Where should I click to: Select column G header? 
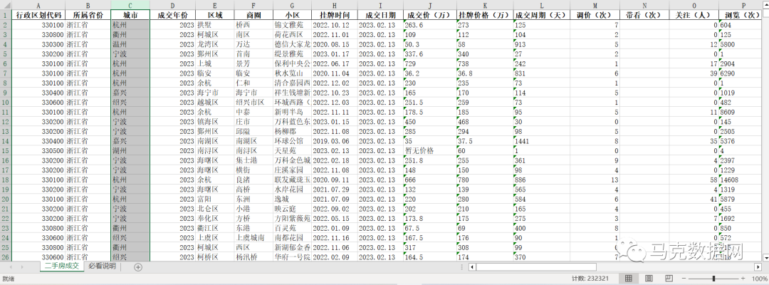293,4
